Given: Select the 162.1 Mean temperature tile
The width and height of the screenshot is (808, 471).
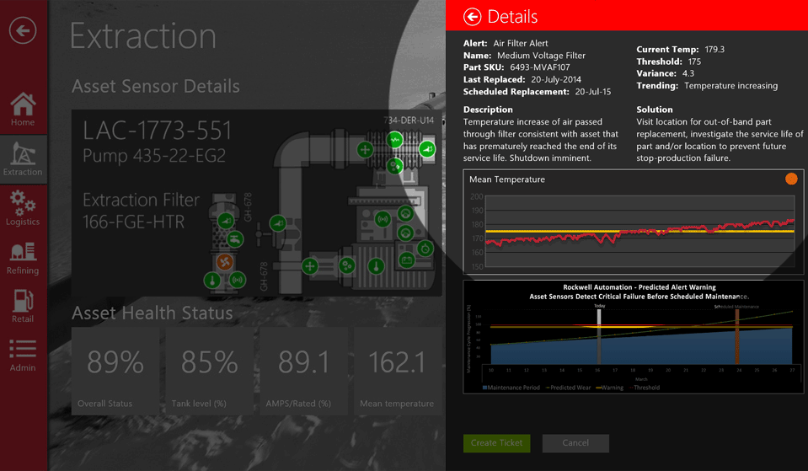Looking at the screenshot, I should (397, 371).
